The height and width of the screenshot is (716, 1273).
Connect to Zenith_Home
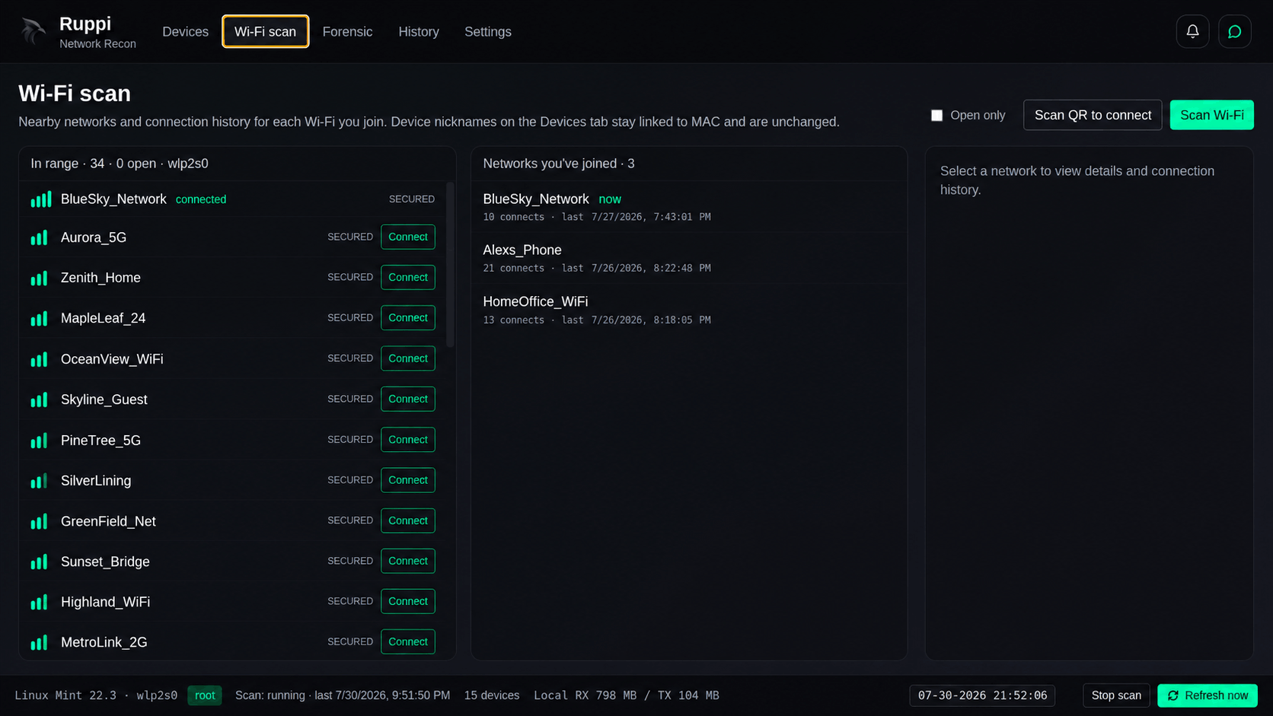coord(408,277)
